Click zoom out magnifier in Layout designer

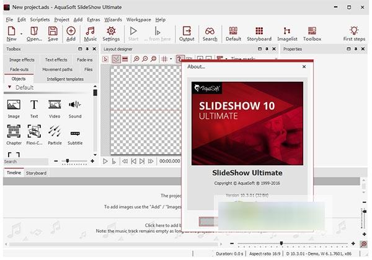click(x=144, y=59)
